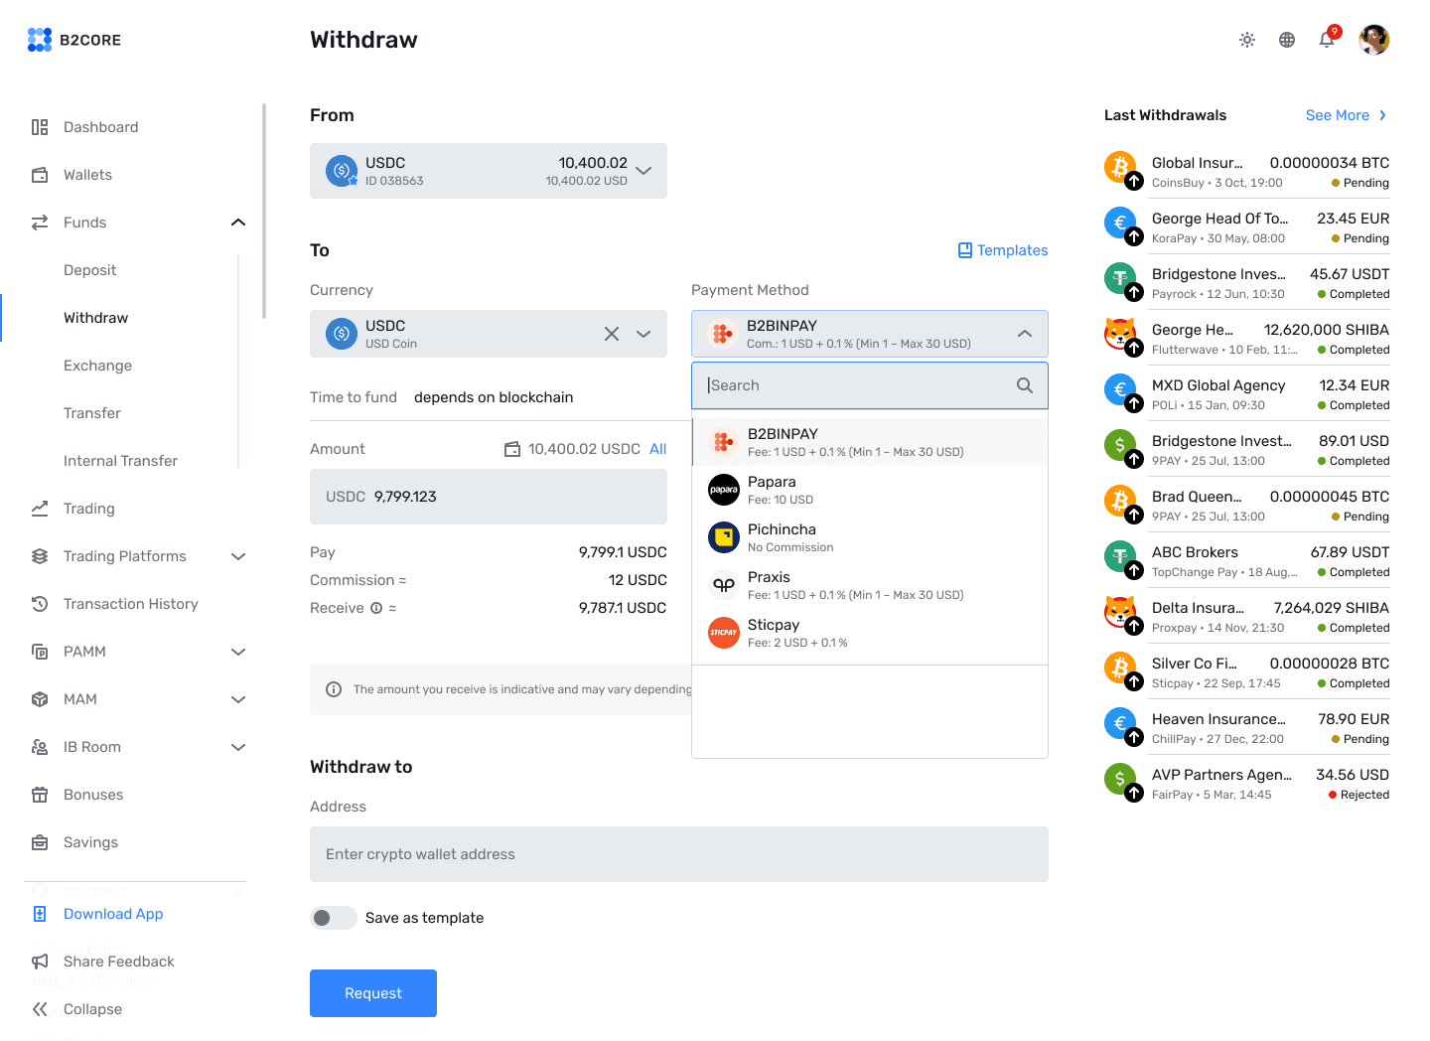Viewport: 1430px width, 1041px height.
Task: Click the Transaction History clock icon
Action: click(x=40, y=604)
